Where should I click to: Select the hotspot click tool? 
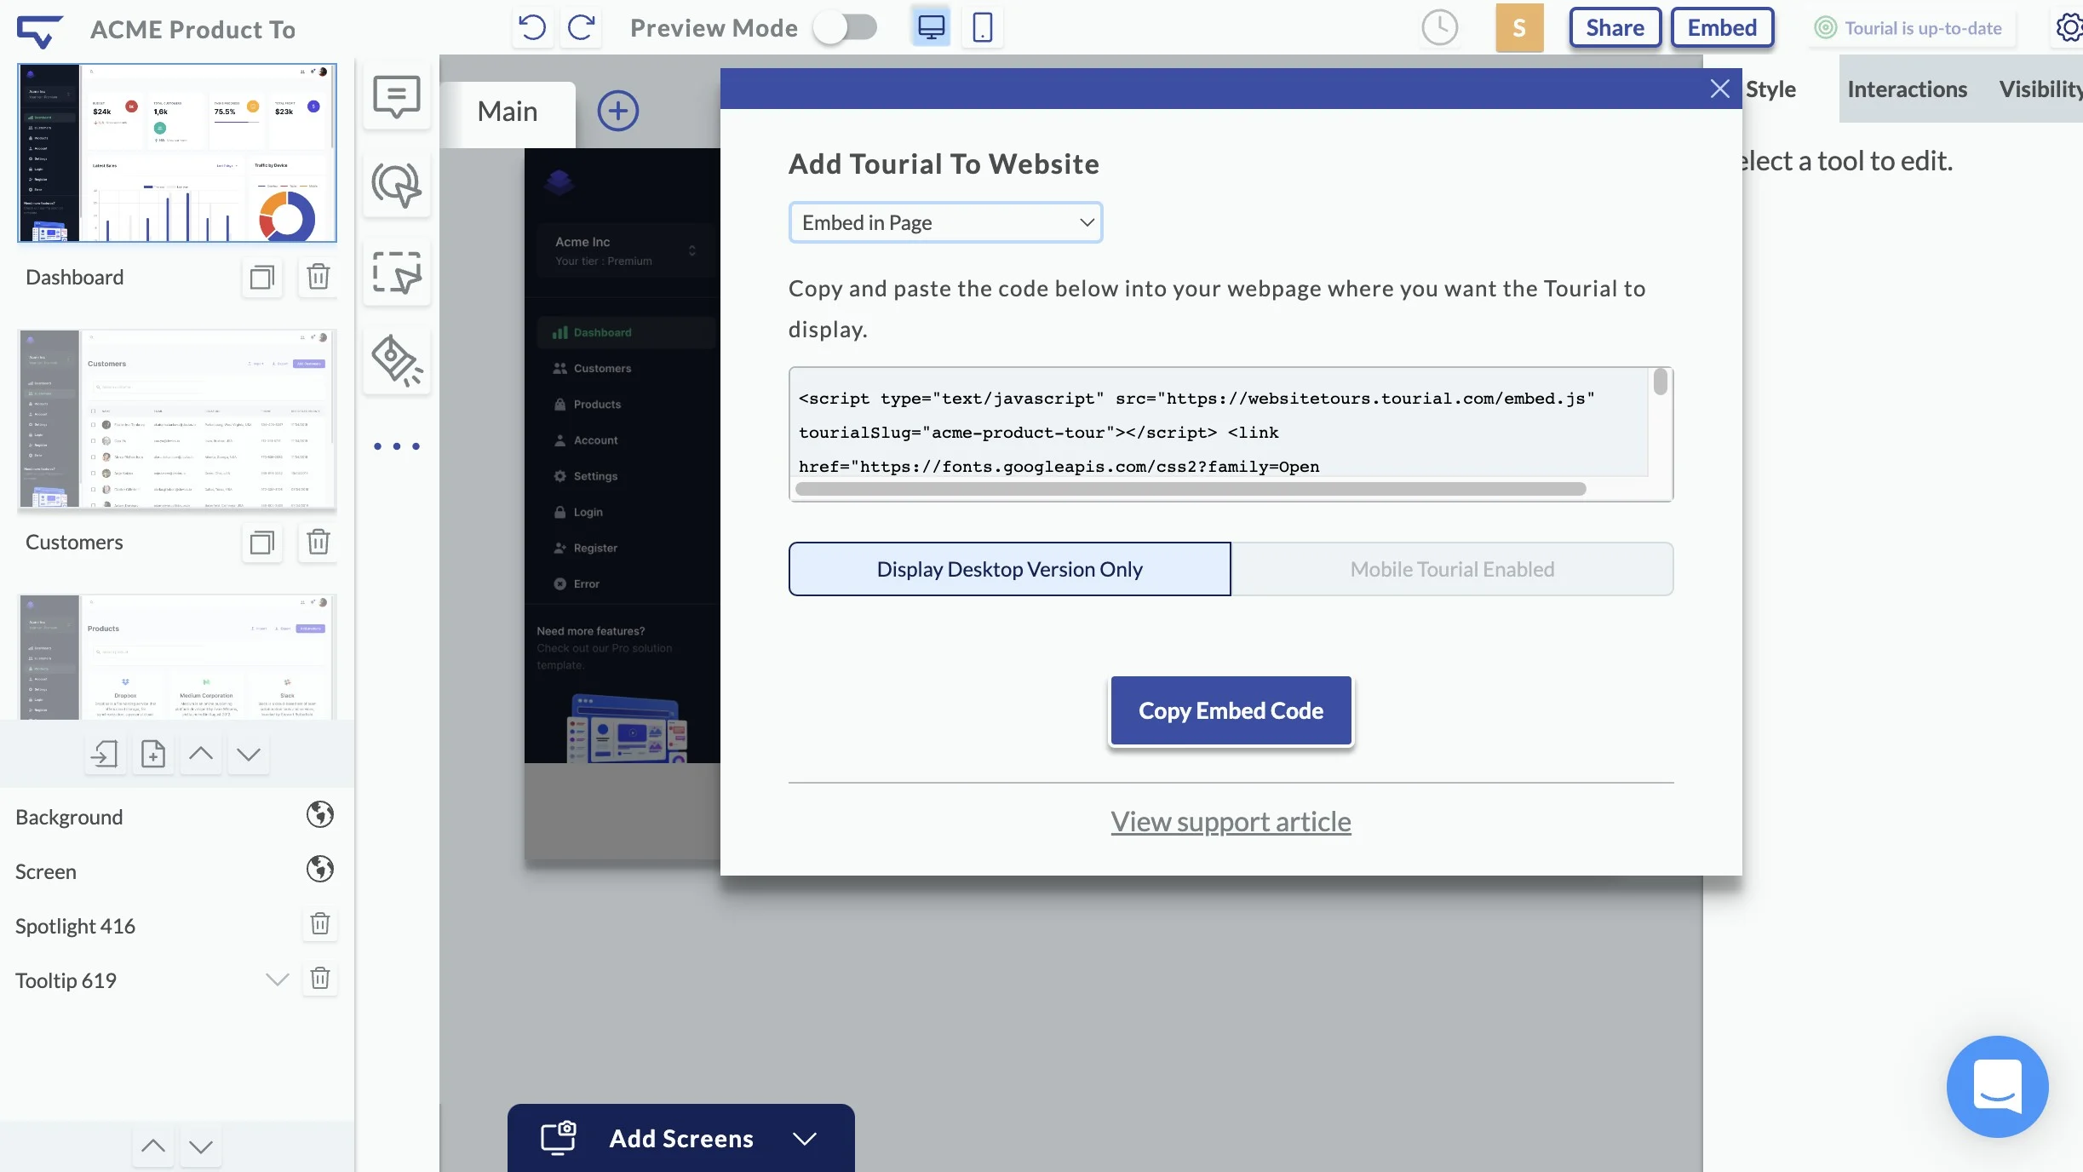coord(397,184)
